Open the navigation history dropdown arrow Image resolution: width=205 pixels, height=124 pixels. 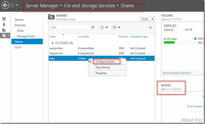pyautogui.click(x=17, y=5)
